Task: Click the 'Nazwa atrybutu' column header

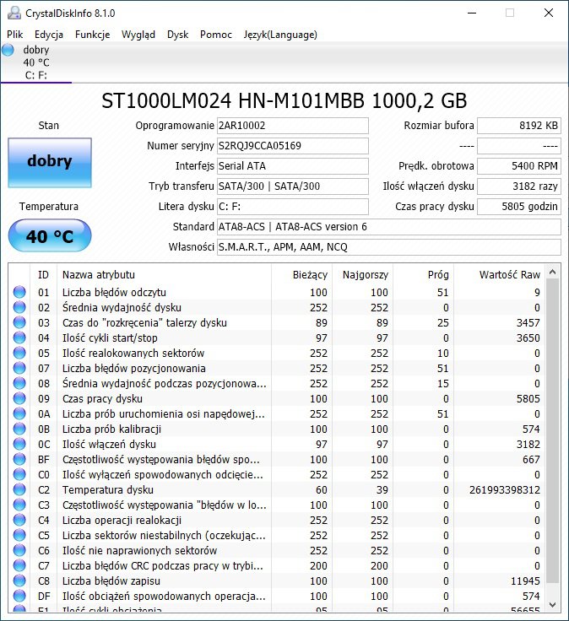Action: 164,275
